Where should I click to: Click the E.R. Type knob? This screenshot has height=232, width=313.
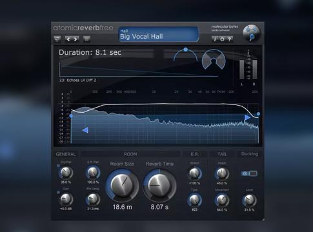195,200
